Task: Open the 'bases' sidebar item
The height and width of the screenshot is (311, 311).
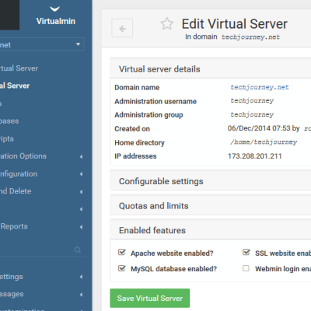Action: [9, 121]
